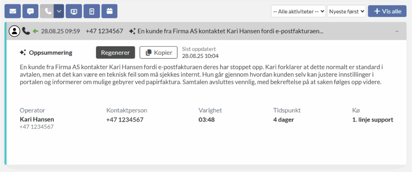412x172 pixels.
Task: Click the activity header summary text
Action: [231, 31]
